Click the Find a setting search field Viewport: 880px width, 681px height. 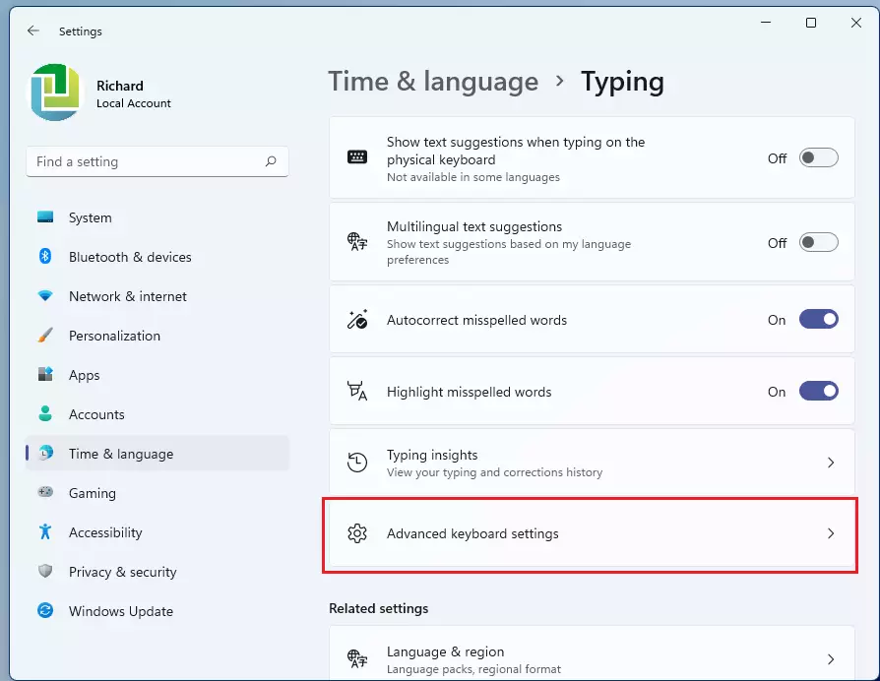point(157,161)
